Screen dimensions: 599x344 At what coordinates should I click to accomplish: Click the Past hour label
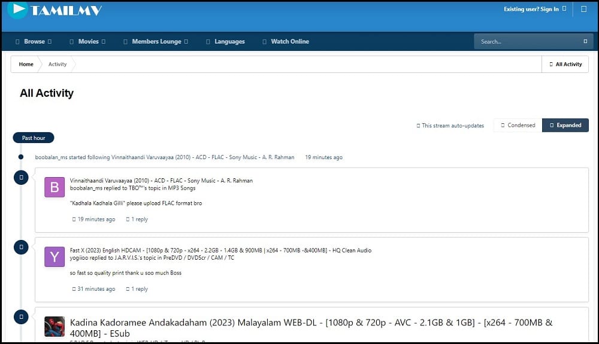34,138
